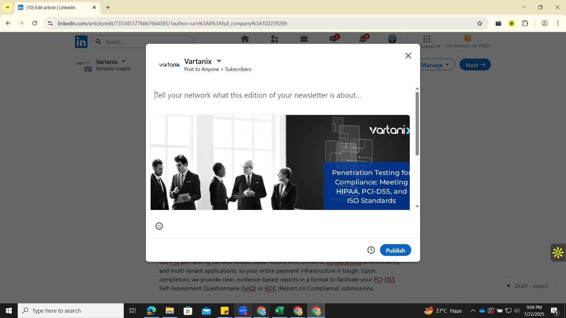Click the dialog scrollbar thumb
Screen dimensions: 566x318
coord(417,124)
